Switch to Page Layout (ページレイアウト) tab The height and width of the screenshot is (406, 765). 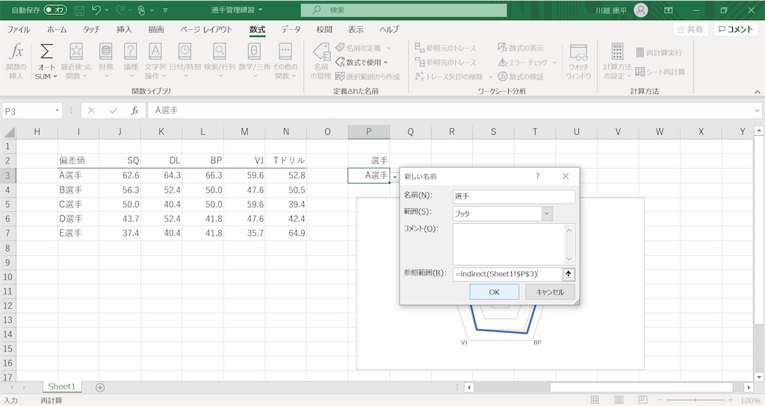[x=206, y=29]
